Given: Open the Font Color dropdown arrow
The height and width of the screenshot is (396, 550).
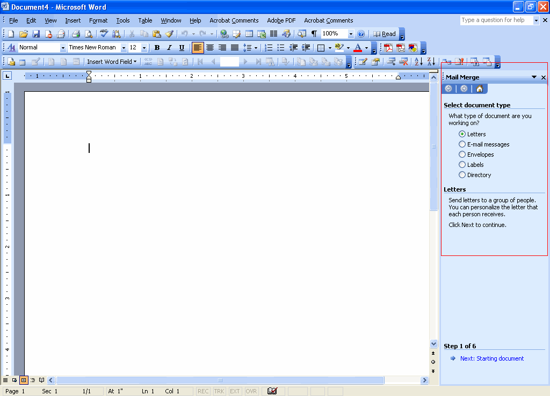Looking at the screenshot, I should [366, 47].
